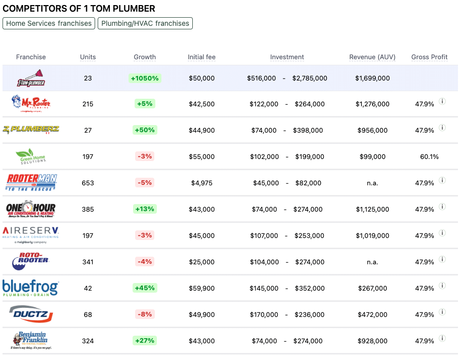Image resolution: width=461 pixels, height=362 pixels.
Task: Click the +1050% growth badge
Action: click(x=145, y=78)
